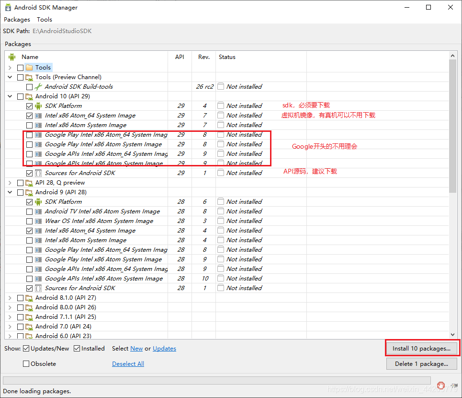This screenshot has width=462, height=398.
Task: Expand the Android 8.0.0 (API 26) node
Action: 10,307
